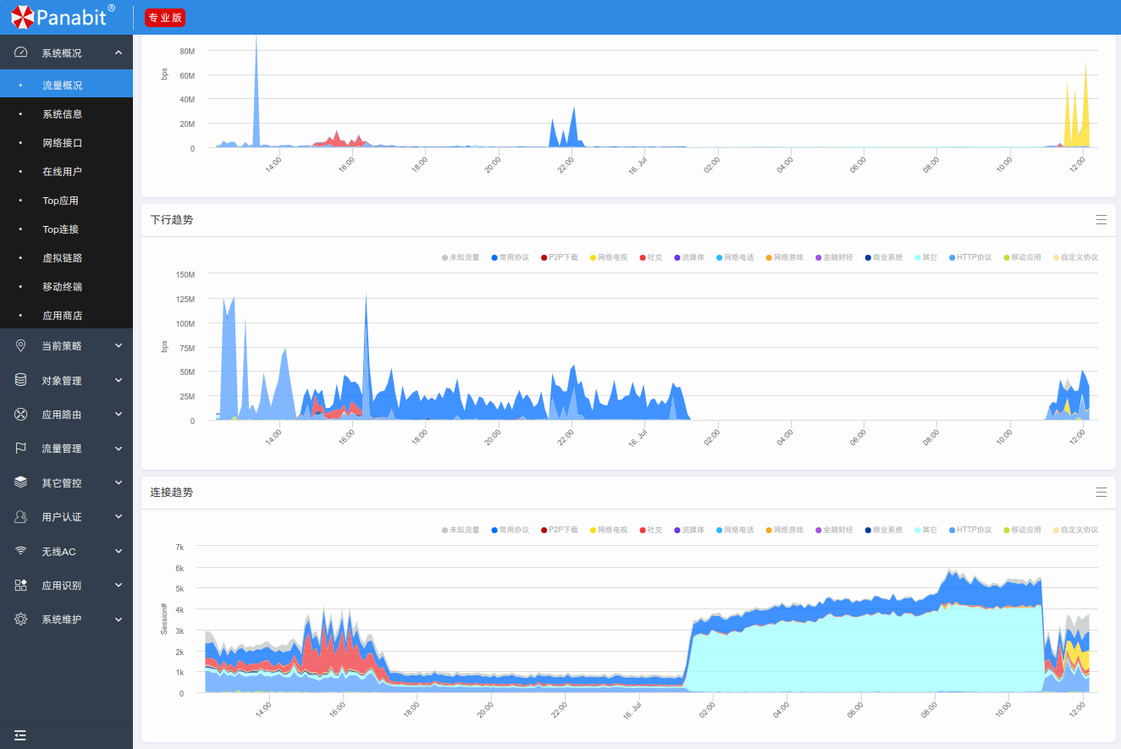Toggle 其它 series in 连接趋势 legend
Screen dimensions: 1121x749
[926, 530]
